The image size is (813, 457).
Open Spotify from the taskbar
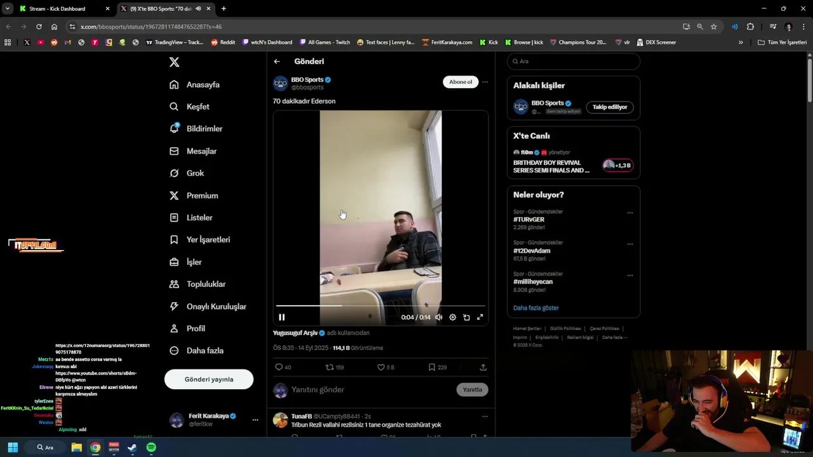click(x=151, y=447)
